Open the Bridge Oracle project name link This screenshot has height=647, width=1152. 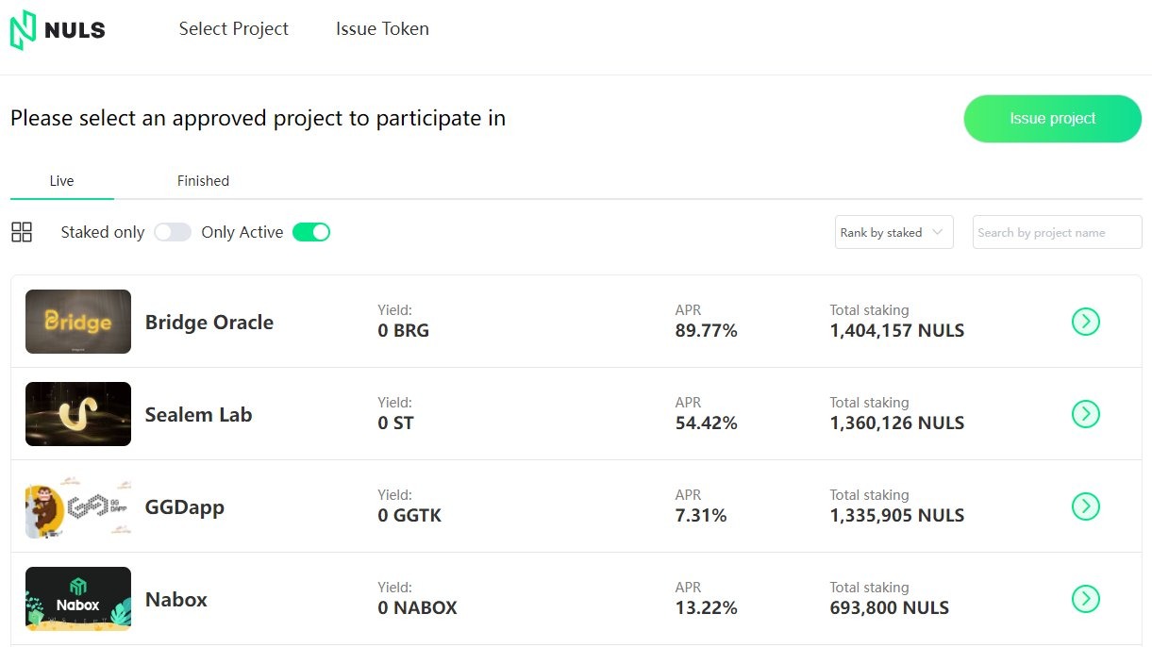click(x=209, y=323)
